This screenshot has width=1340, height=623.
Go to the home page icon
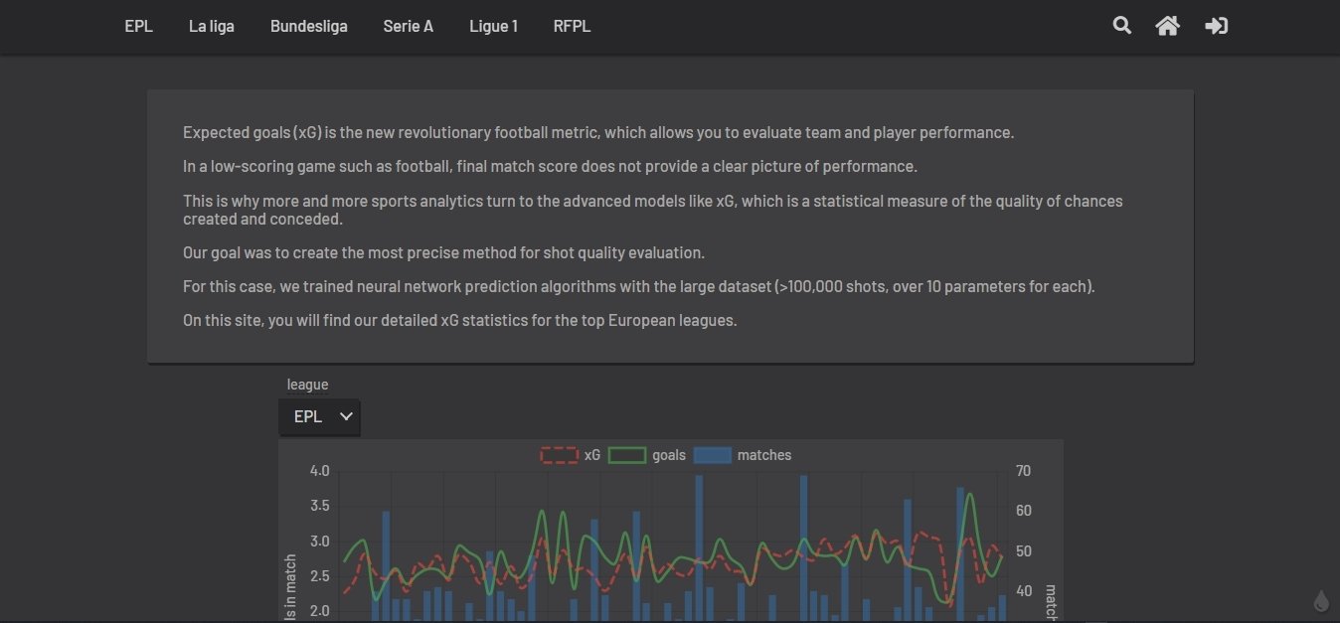pyautogui.click(x=1167, y=26)
